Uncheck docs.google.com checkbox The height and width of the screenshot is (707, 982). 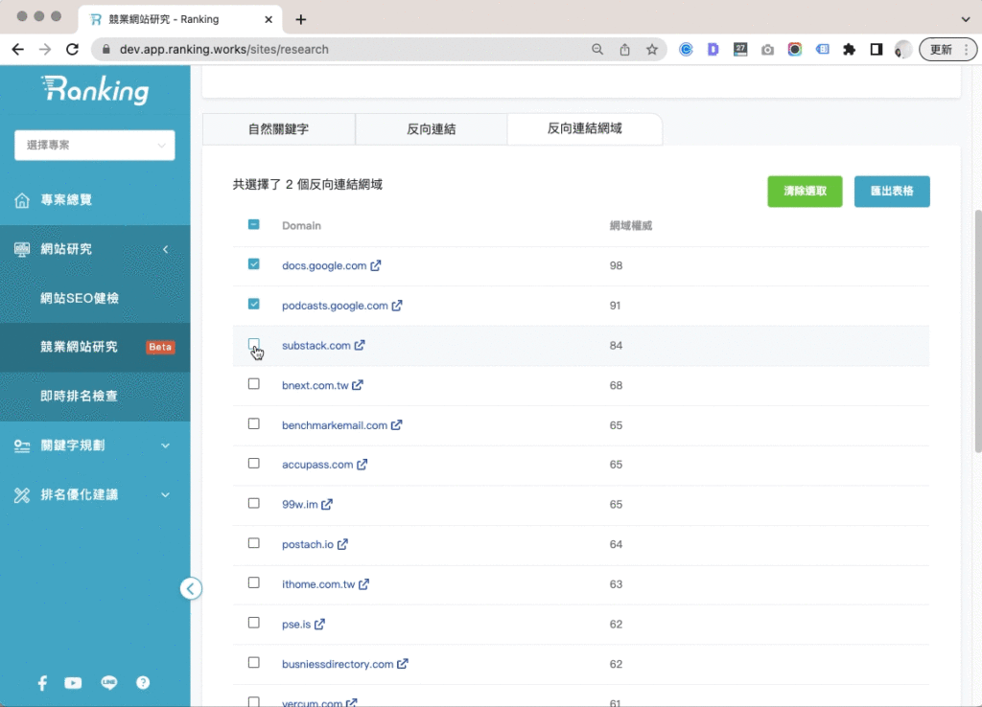tap(253, 264)
